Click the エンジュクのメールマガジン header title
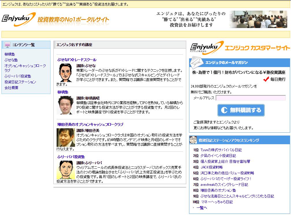Image resolution: width=291 pixels, height=215 pixels. (226, 63)
